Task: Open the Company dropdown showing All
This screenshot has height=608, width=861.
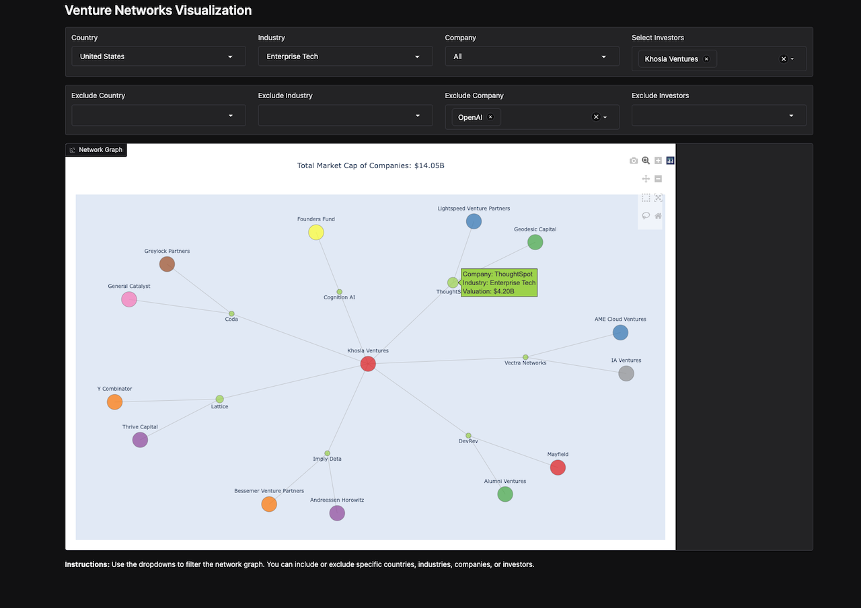Action: tap(532, 56)
